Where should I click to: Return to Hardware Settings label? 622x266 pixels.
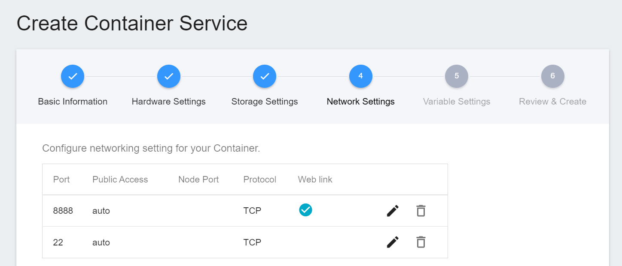[x=169, y=102]
